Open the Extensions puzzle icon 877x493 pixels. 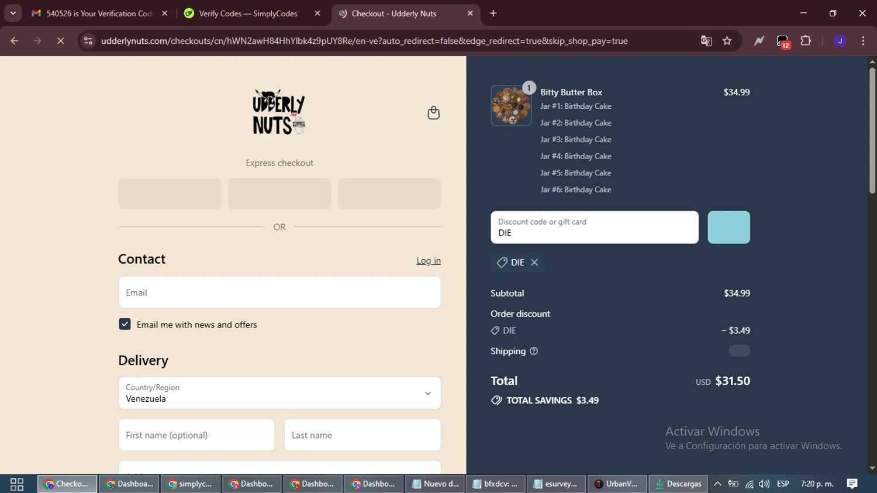tap(806, 41)
